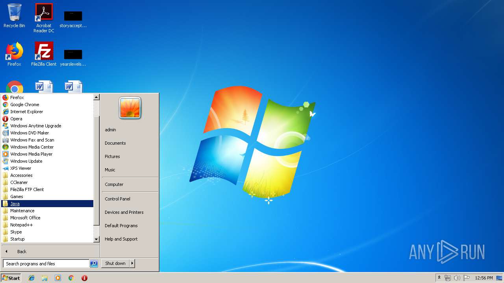Select the Recycle Bin desktop icon
504x283 pixels.
pyautogui.click(x=14, y=16)
